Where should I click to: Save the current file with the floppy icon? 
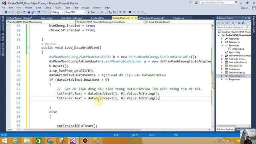pyautogui.click(x=29, y=12)
